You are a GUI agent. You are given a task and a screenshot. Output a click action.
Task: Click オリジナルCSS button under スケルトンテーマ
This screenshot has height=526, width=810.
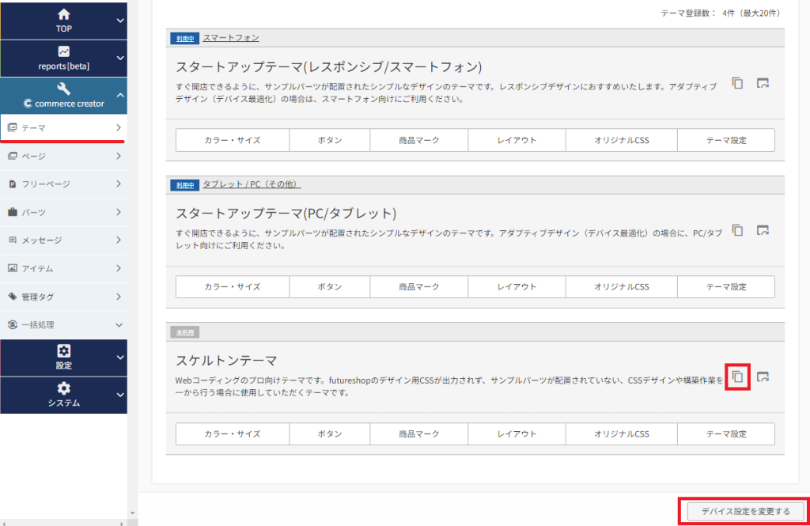pos(621,434)
